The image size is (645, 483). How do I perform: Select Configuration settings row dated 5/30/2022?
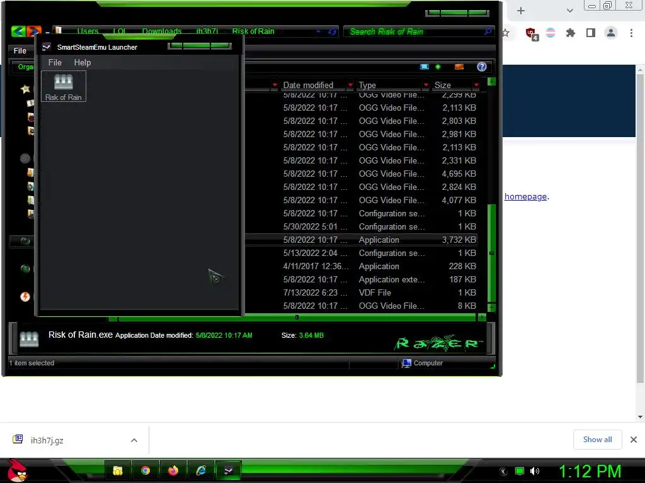(361, 226)
